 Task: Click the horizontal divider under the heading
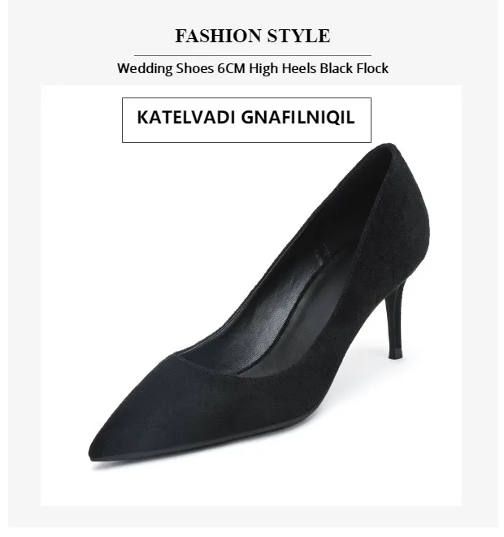pos(253,55)
